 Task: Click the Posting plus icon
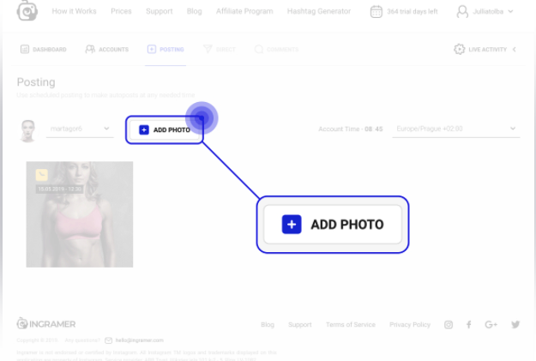(x=152, y=49)
